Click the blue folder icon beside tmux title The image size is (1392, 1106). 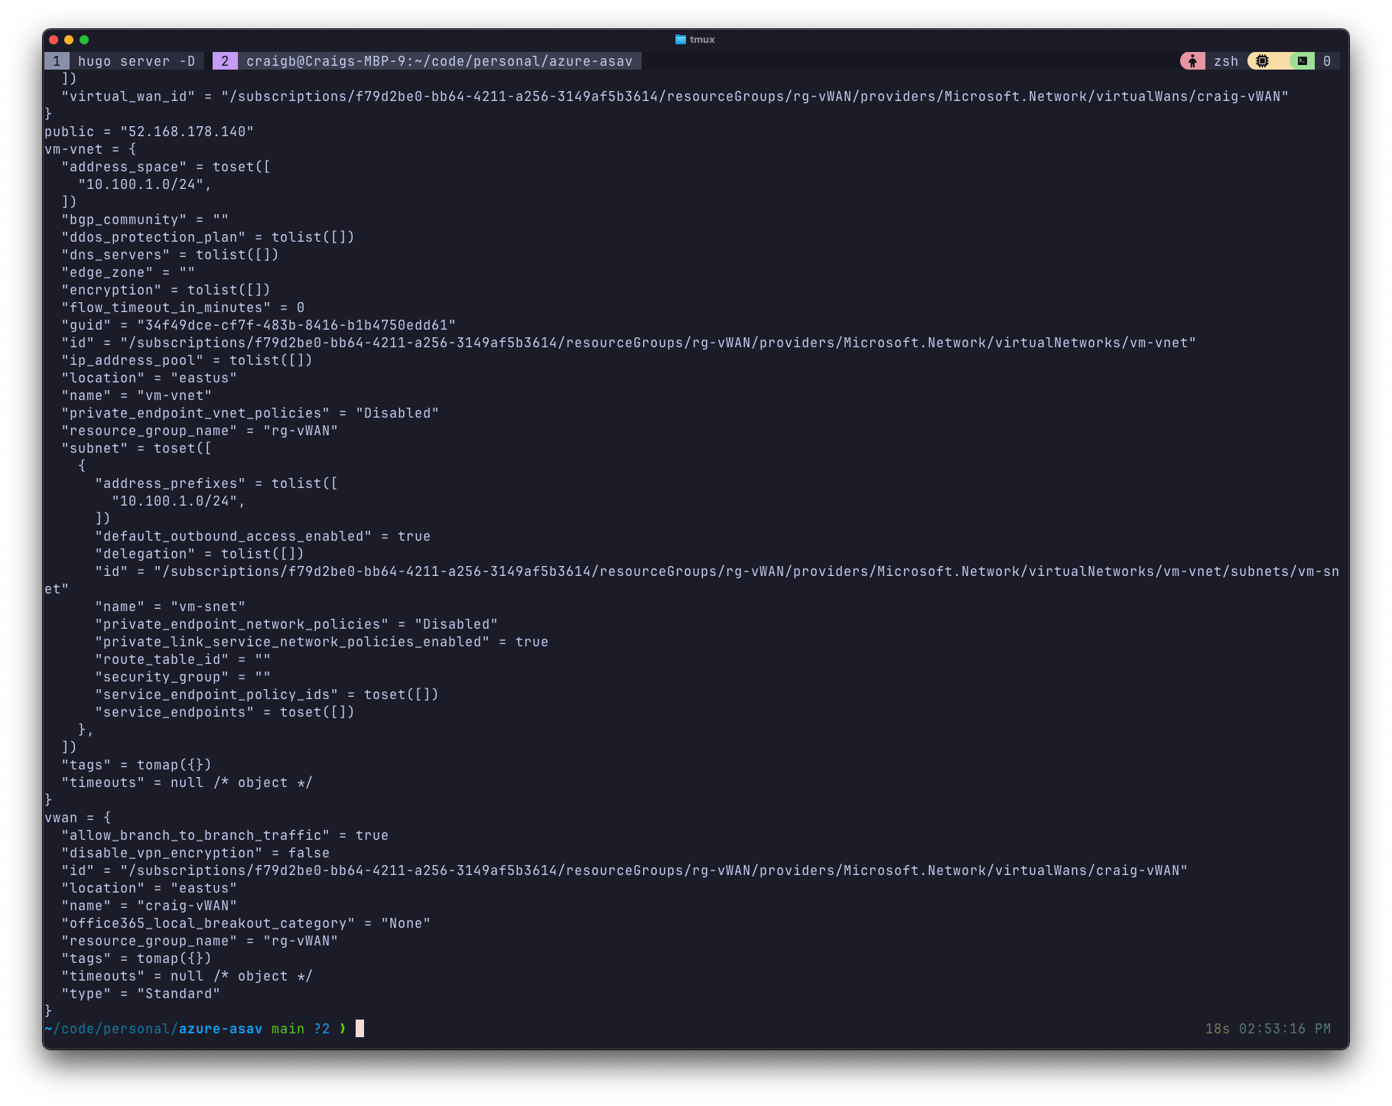[x=680, y=40]
